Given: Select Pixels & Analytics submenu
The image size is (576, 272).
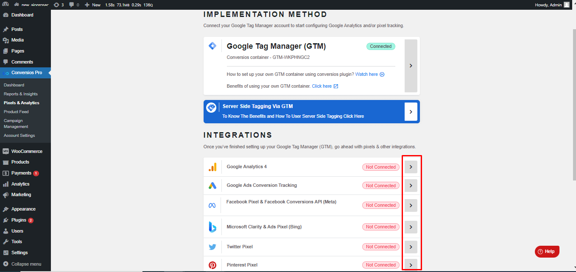Looking at the screenshot, I should [22, 103].
